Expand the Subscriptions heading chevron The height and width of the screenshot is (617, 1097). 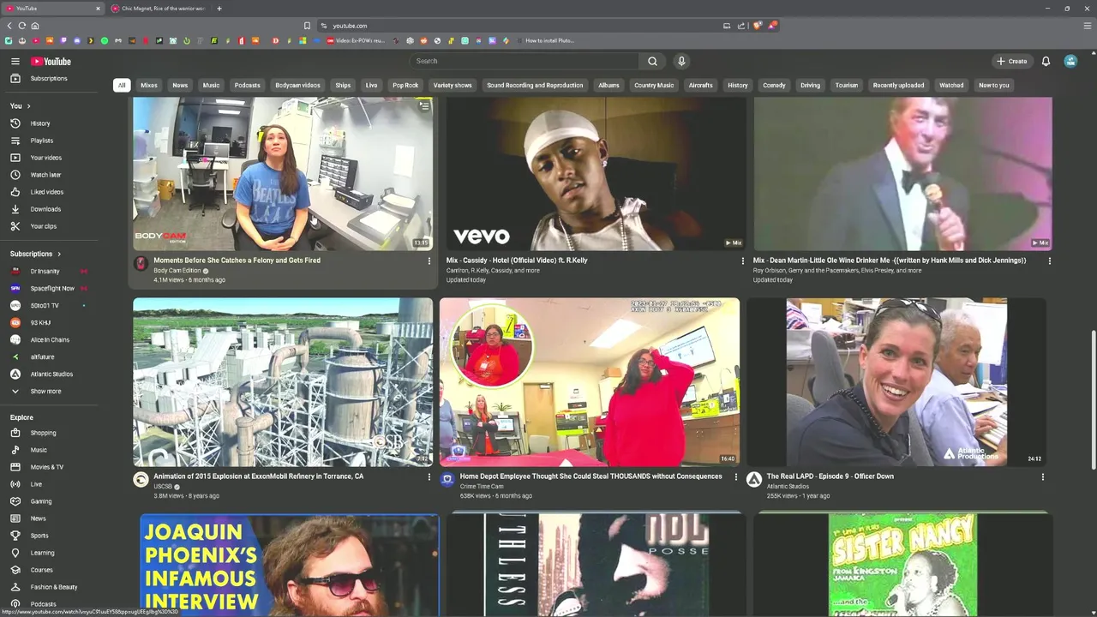pyautogui.click(x=59, y=254)
